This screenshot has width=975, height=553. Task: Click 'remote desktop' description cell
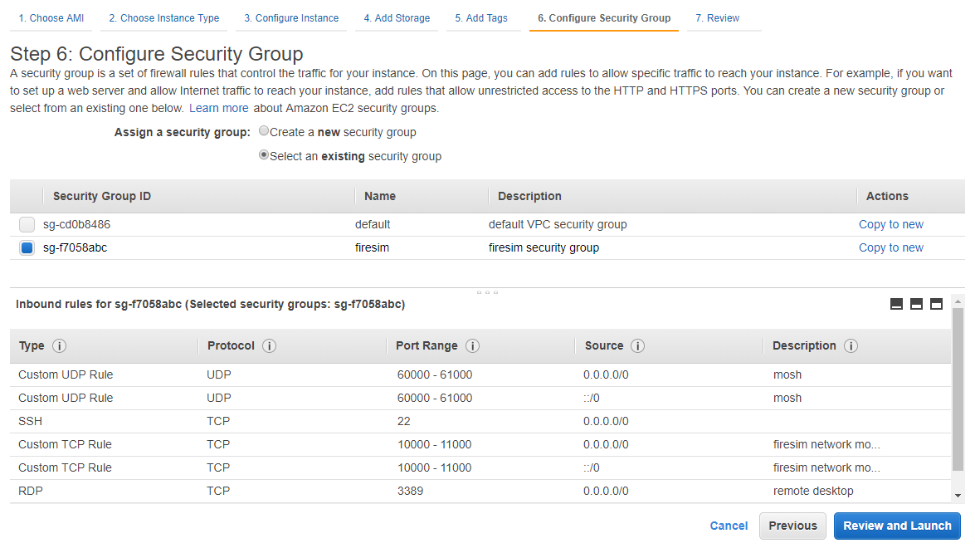tap(813, 491)
